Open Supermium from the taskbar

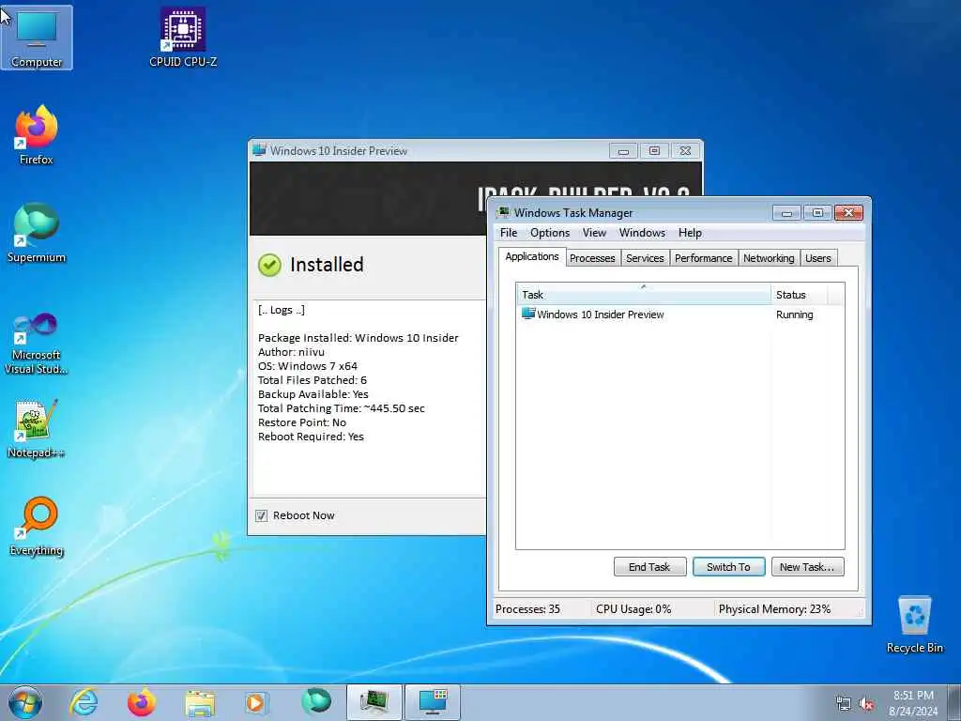point(315,702)
